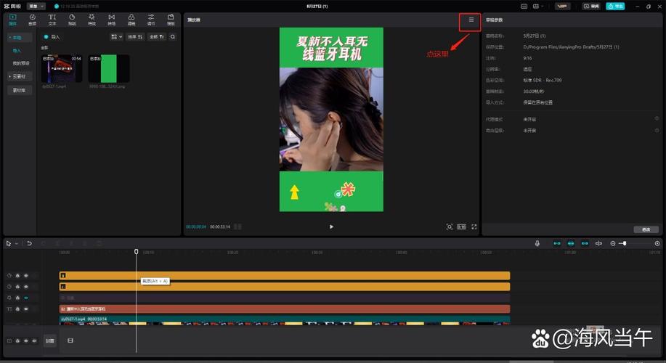Toggle visibility of topmost orange track
Image resolution: width=666 pixels, height=363 pixels.
(26, 276)
